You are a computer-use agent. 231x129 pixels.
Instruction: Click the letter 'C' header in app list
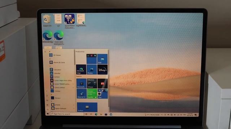pos(50,66)
